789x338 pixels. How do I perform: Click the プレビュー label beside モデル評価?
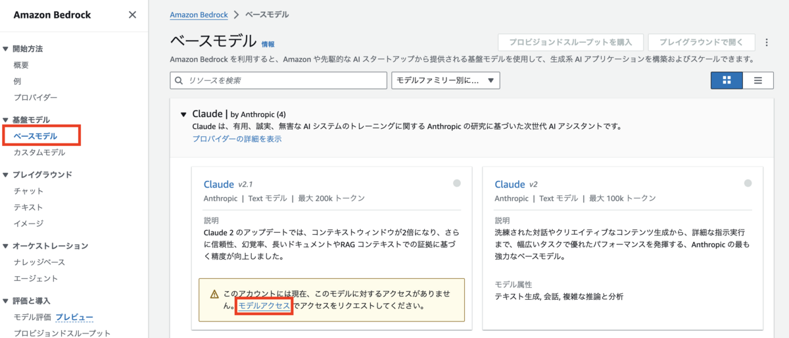point(74,317)
